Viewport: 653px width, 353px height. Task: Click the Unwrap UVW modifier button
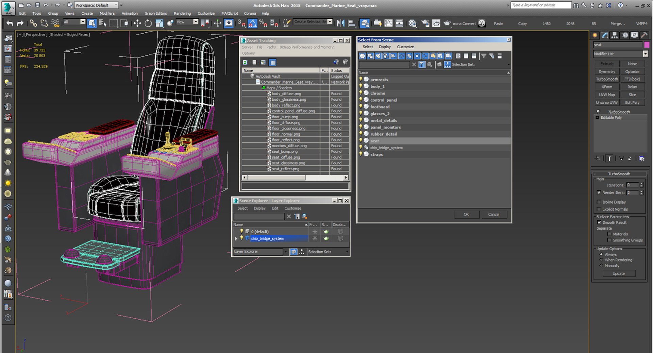pyautogui.click(x=607, y=102)
